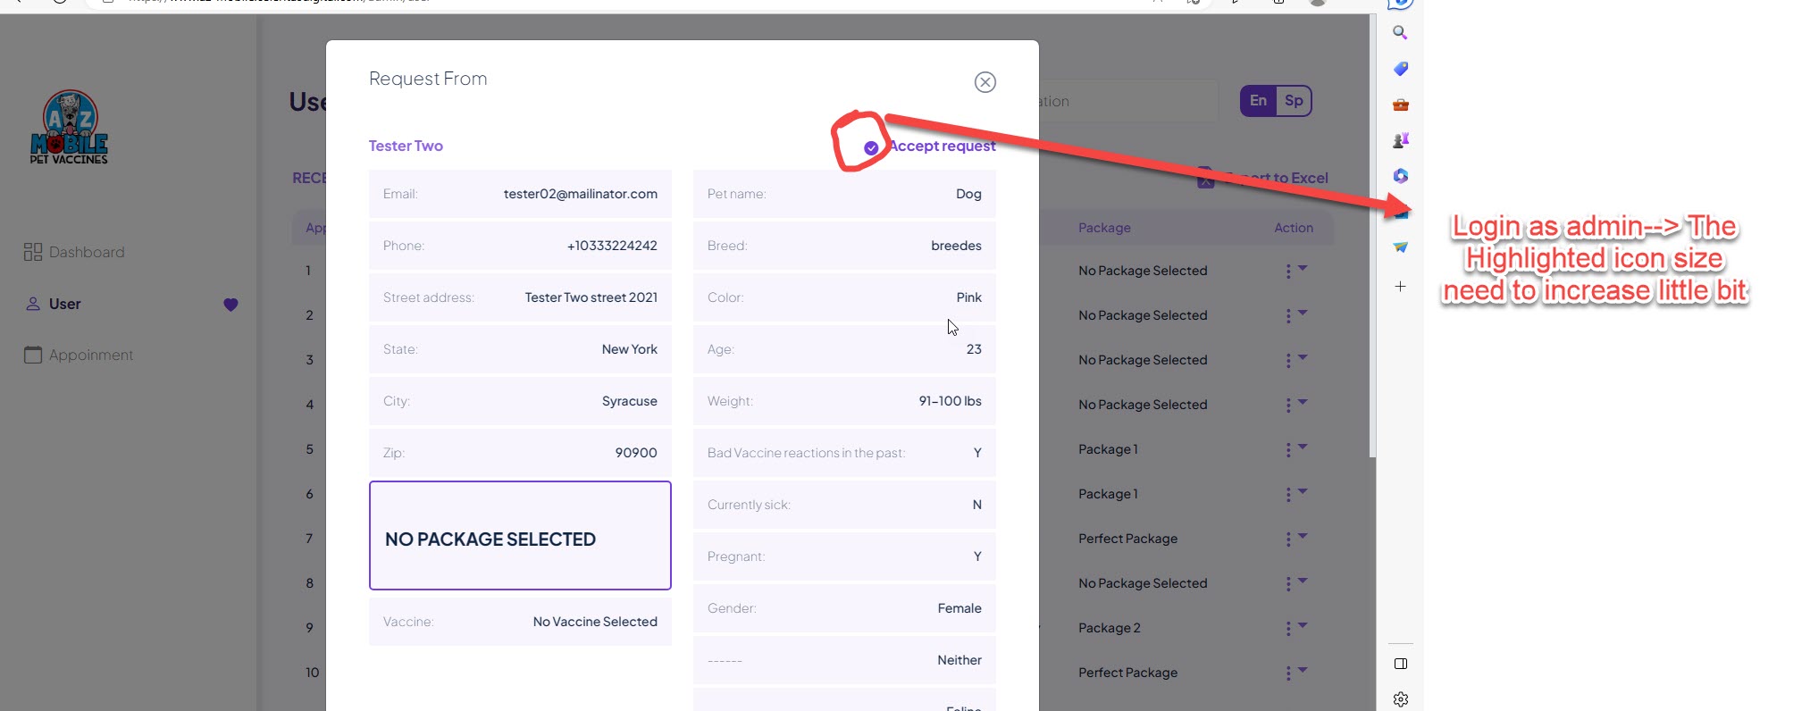Open sidebar settings gear icon

1400,699
